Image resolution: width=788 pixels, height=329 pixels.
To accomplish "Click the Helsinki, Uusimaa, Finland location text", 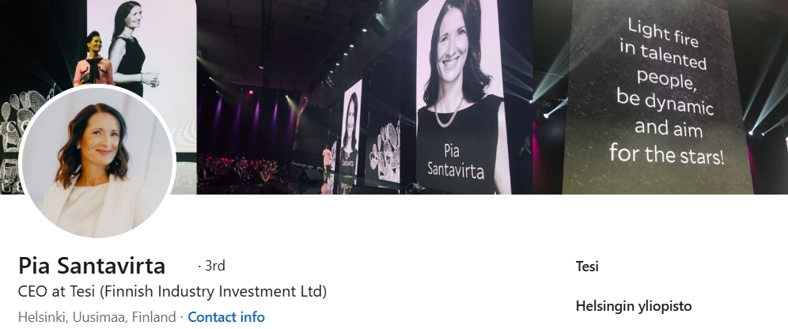I will (x=97, y=317).
